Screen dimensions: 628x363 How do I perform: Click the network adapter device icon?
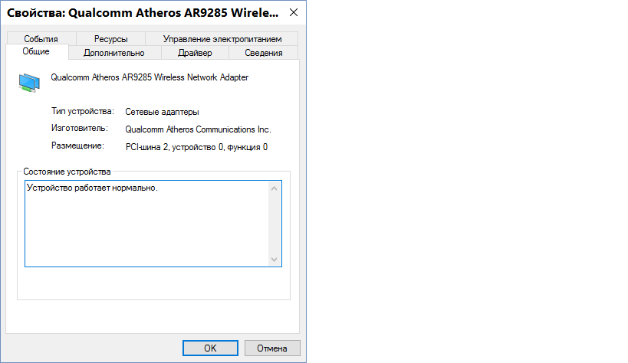click(x=30, y=82)
